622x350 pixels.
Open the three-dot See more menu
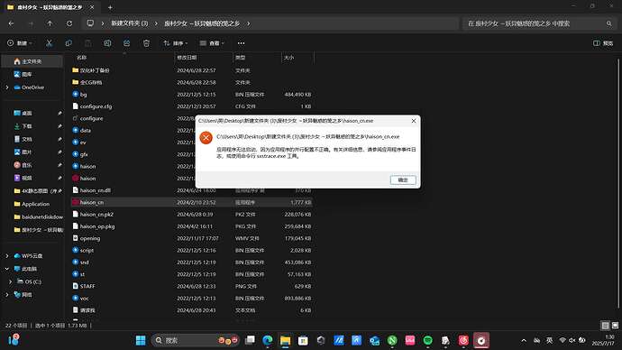point(241,43)
